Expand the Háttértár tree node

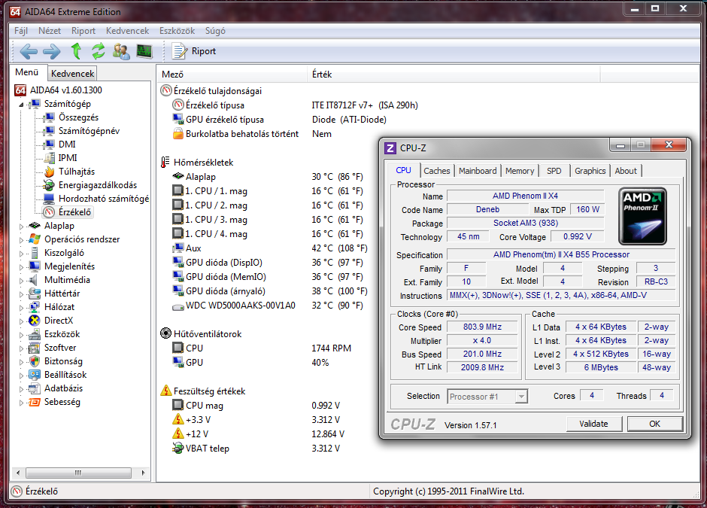21,294
